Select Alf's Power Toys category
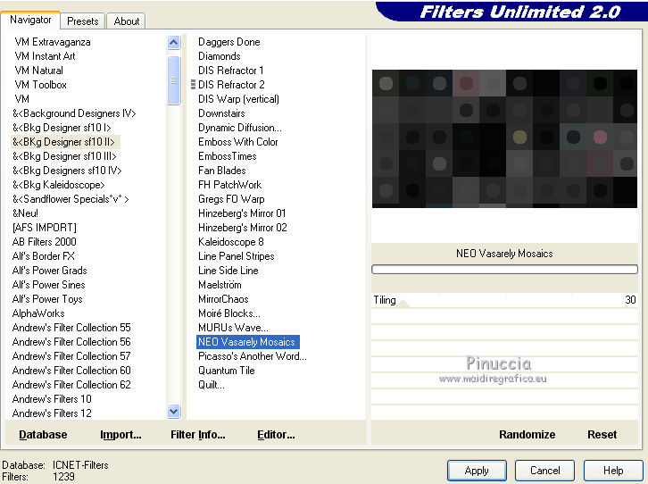 coord(47,299)
